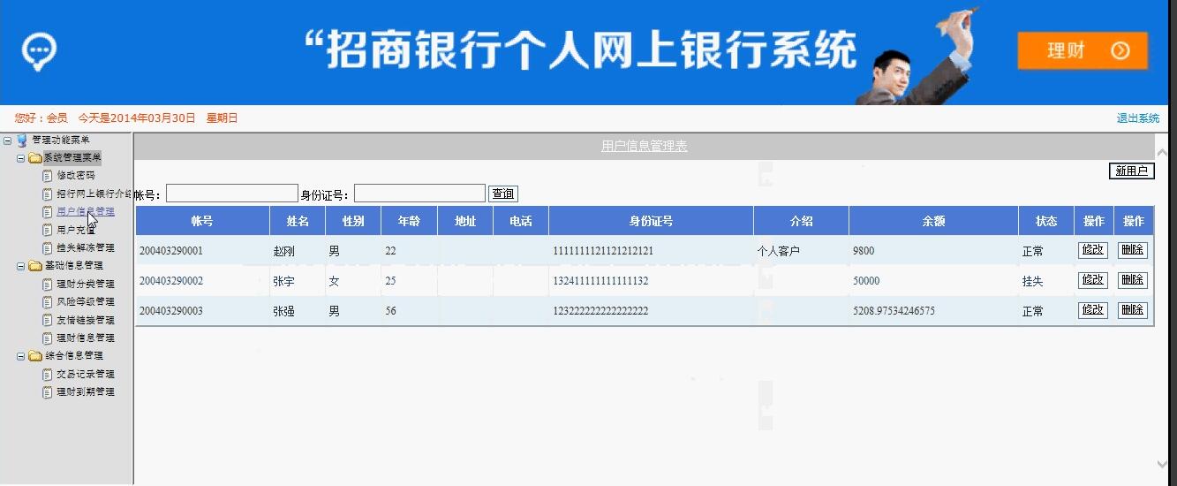Click the chat bubble logo icon
The image size is (1177, 486).
(39, 53)
